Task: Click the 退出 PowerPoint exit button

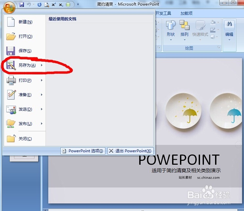Action: (x=130, y=151)
